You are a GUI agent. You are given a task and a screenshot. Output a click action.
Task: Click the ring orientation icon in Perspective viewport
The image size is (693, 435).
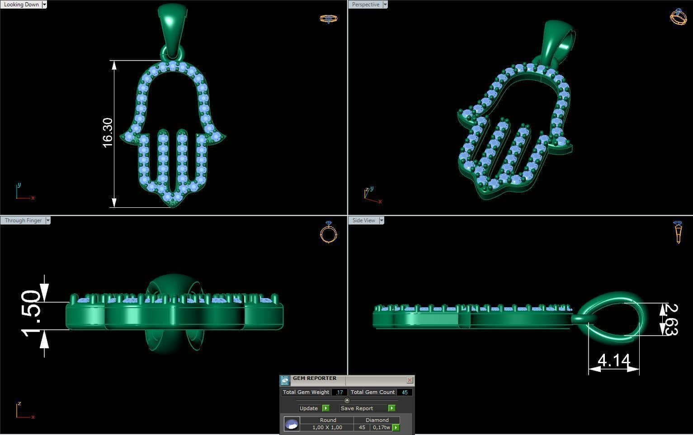click(678, 17)
